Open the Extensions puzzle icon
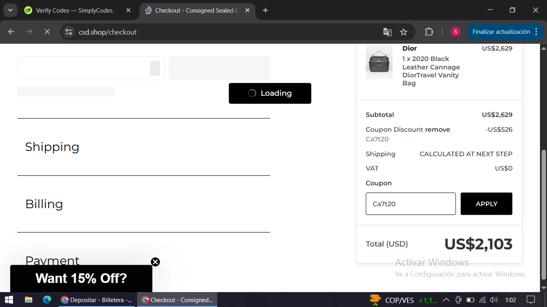Image resolution: width=547 pixels, height=307 pixels. [x=429, y=32]
